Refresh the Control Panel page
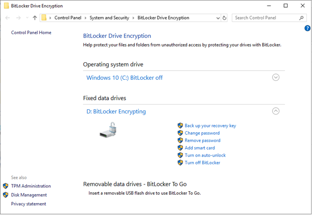This screenshot has width=312, height=215. 224,18
